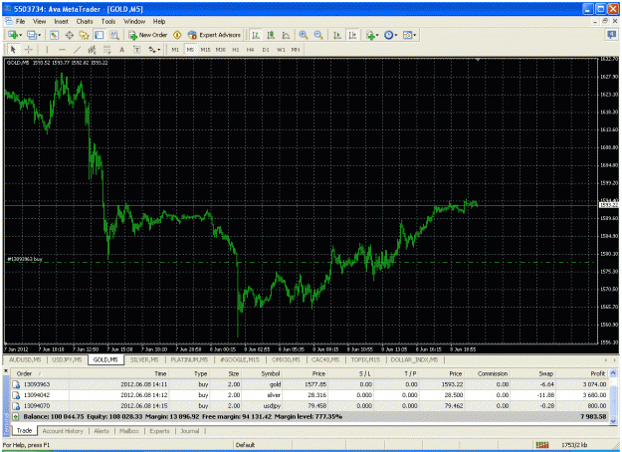The image size is (622, 452).
Task: Switch to bar chart display
Action: tap(256, 35)
